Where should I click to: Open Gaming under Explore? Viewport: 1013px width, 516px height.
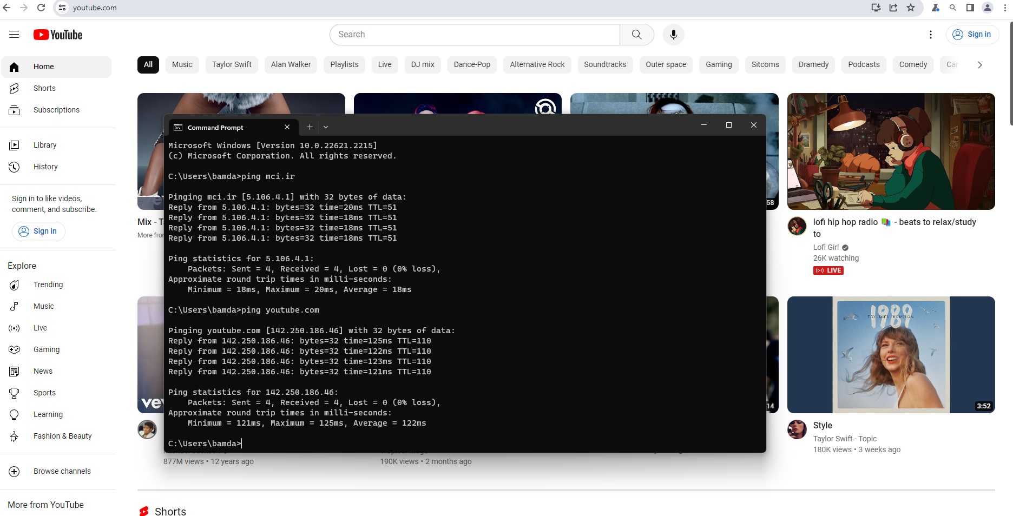pos(56,349)
